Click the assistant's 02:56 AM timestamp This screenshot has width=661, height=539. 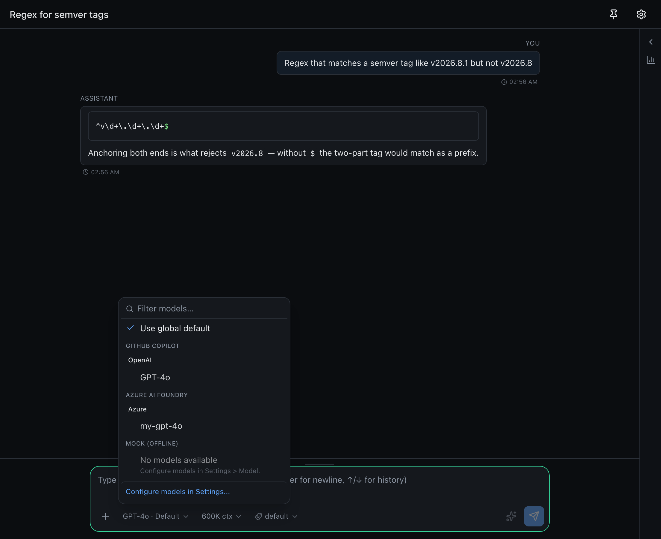point(101,172)
